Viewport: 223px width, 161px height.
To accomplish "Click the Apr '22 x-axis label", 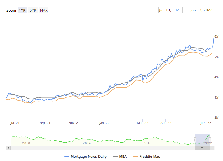I will pos(166,123).
